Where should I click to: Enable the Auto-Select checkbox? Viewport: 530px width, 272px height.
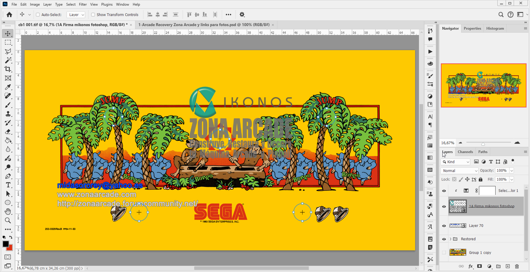click(x=38, y=15)
